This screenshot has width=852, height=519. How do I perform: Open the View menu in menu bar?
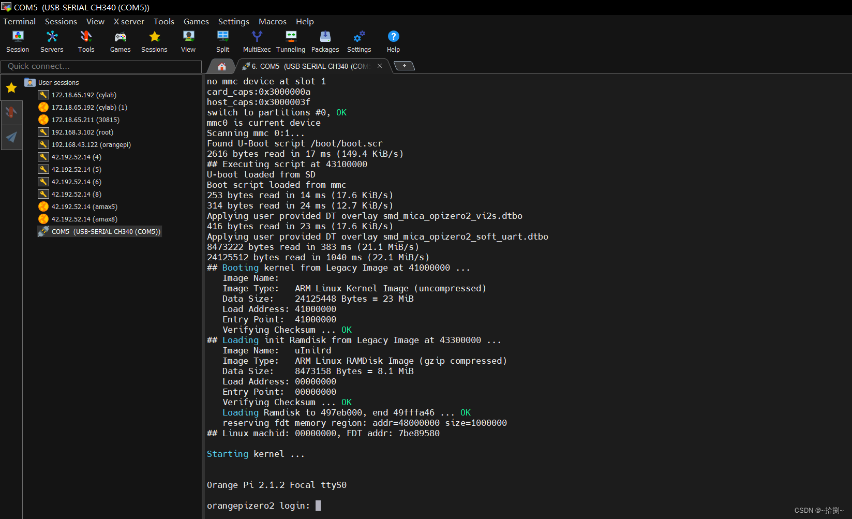pyautogui.click(x=95, y=21)
